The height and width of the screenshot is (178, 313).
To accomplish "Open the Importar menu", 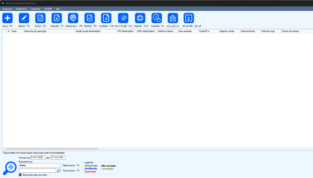I will point(35,9).
